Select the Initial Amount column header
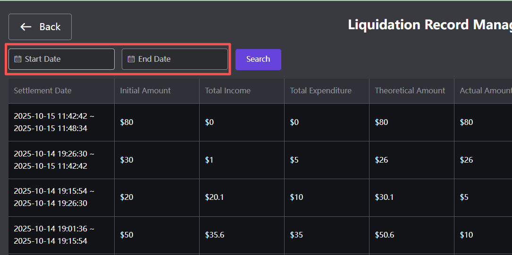Viewport: 512px width, 255px height. click(x=145, y=90)
